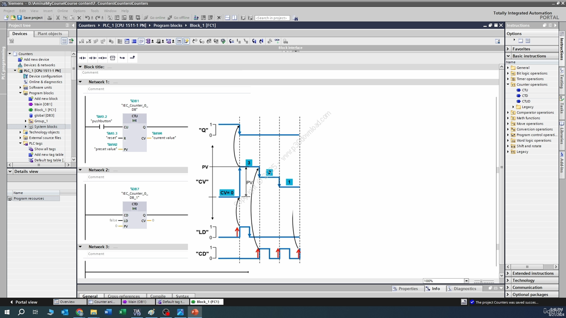Click the PV input value on CTD block
The width and height of the screenshot is (566, 318).
(x=116, y=226)
